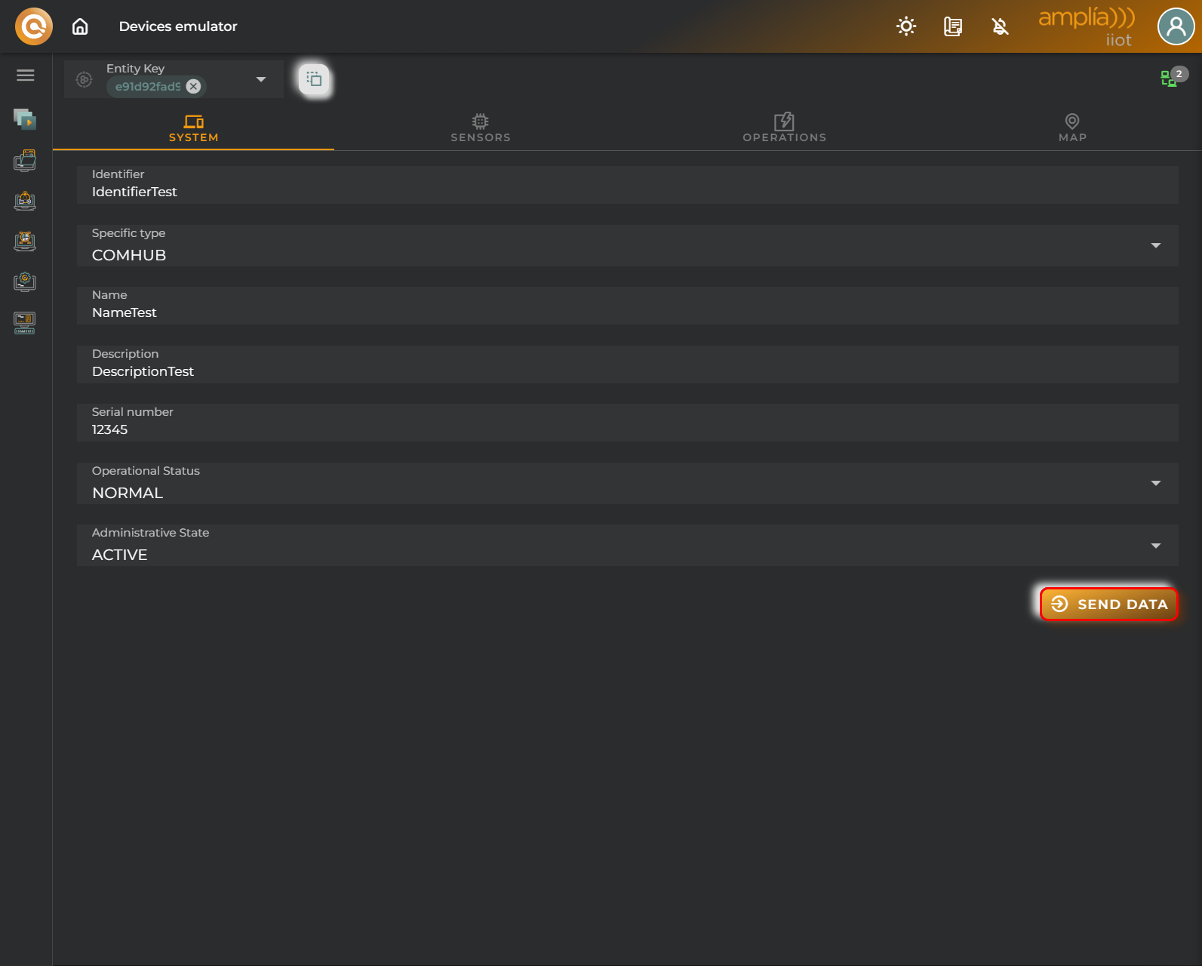1202x966 pixels.
Task: Toggle the light theme sun icon
Action: 906,26
